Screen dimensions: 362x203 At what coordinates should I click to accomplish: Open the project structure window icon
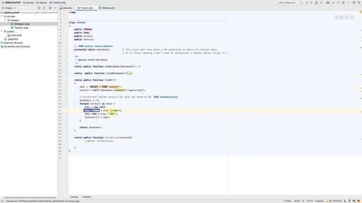[354, 2]
